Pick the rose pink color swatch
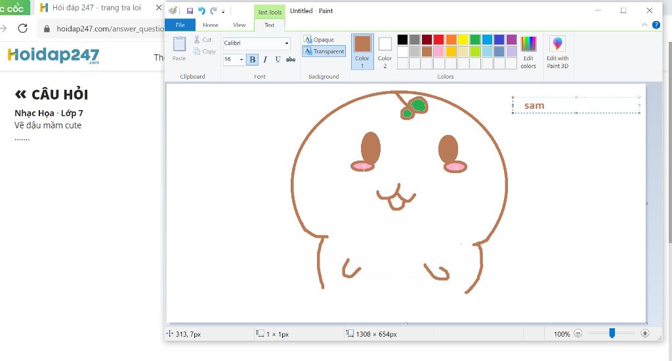672x361 pixels. click(x=439, y=52)
